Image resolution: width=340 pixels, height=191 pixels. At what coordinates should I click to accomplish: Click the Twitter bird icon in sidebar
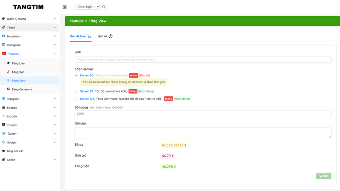(x=4, y=133)
